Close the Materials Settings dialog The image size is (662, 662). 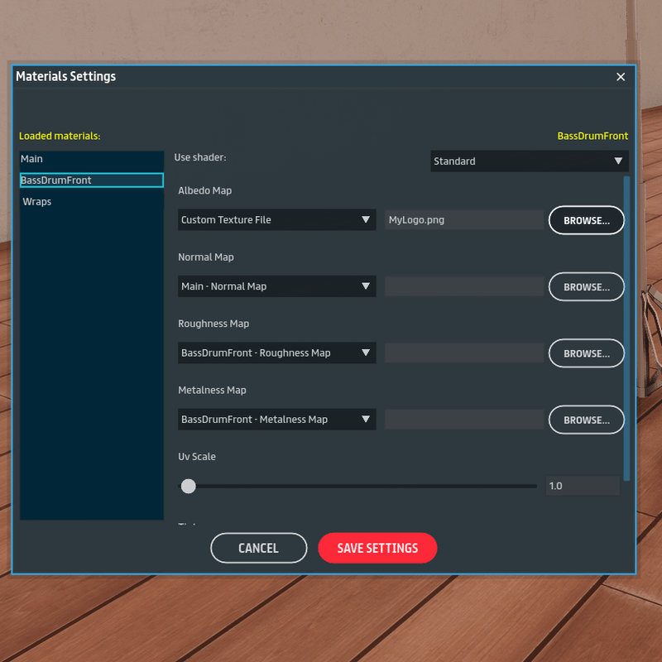(621, 77)
